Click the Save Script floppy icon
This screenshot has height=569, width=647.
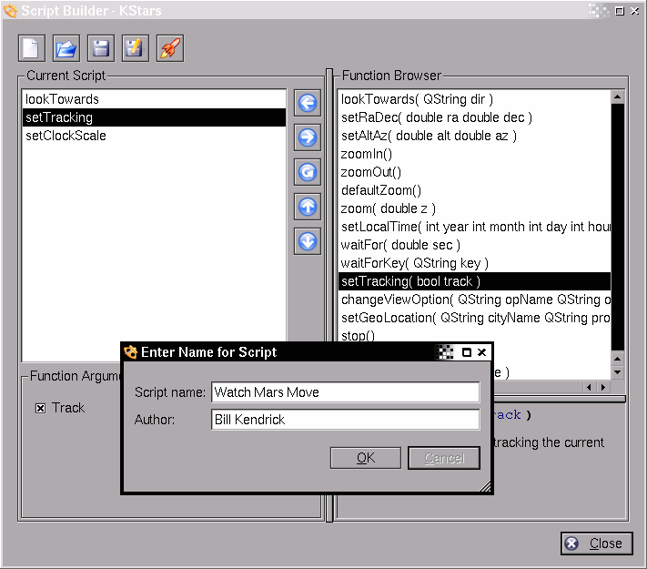(x=100, y=48)
